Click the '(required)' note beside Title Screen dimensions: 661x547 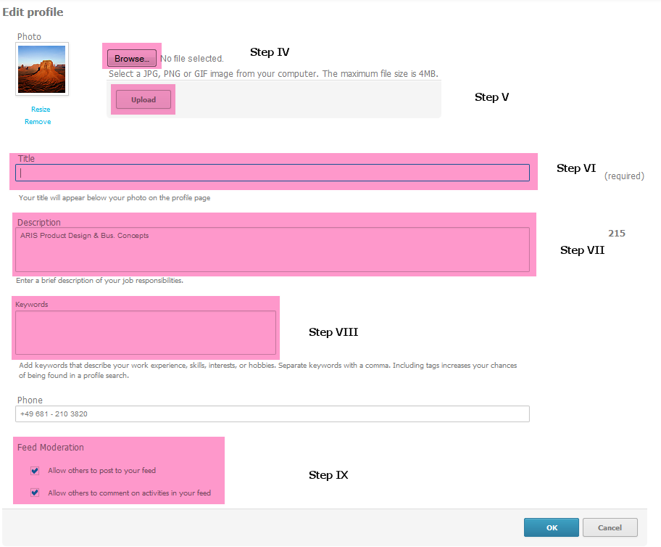624,176
